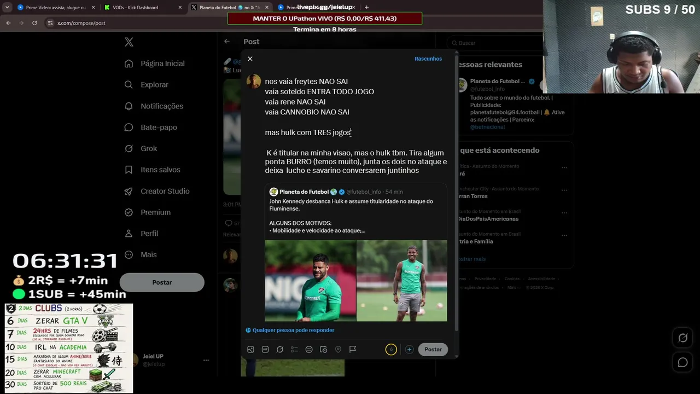Viewport: 700px width, 394px height.
Task: Go to Página Inicial
Action: (155, 63)
